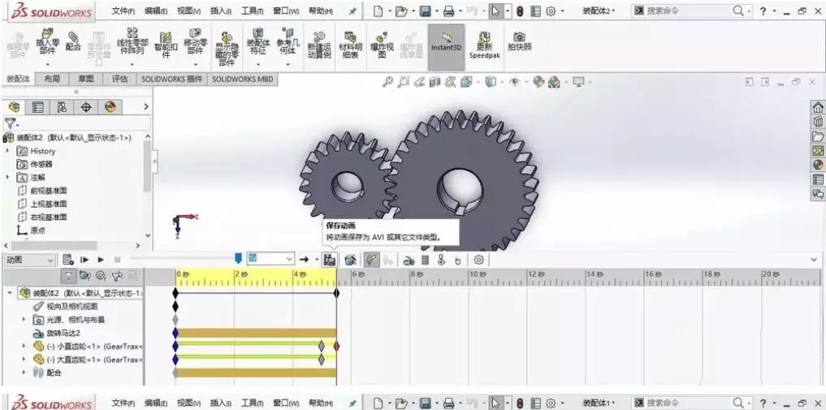Viewport: 826px width, 410px height.
Task: Expand the History node in feature tree
Action: click(x=8, y=150)
